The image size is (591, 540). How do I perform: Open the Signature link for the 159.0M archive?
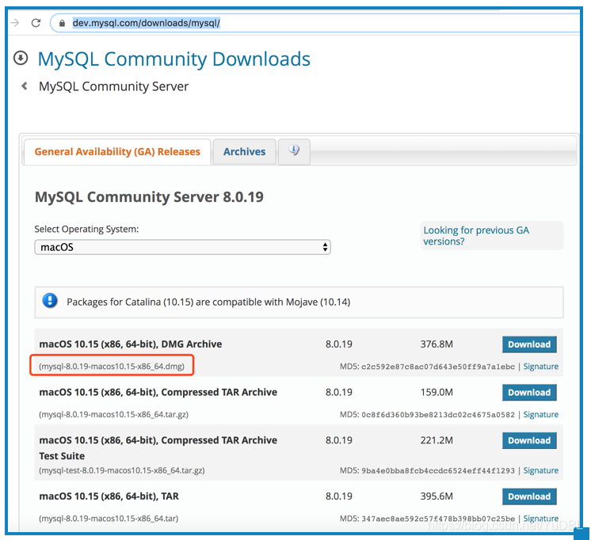click(x=540, y=415)
